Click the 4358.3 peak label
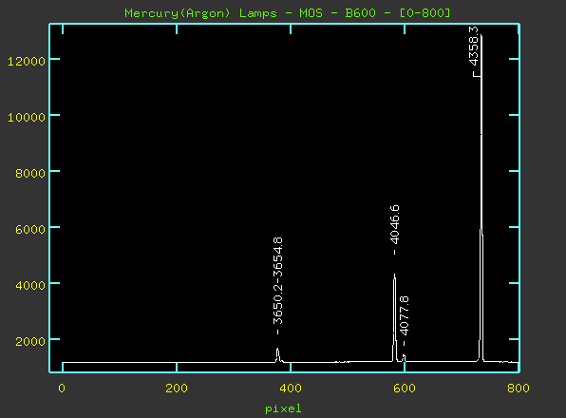 click(474, 47)
